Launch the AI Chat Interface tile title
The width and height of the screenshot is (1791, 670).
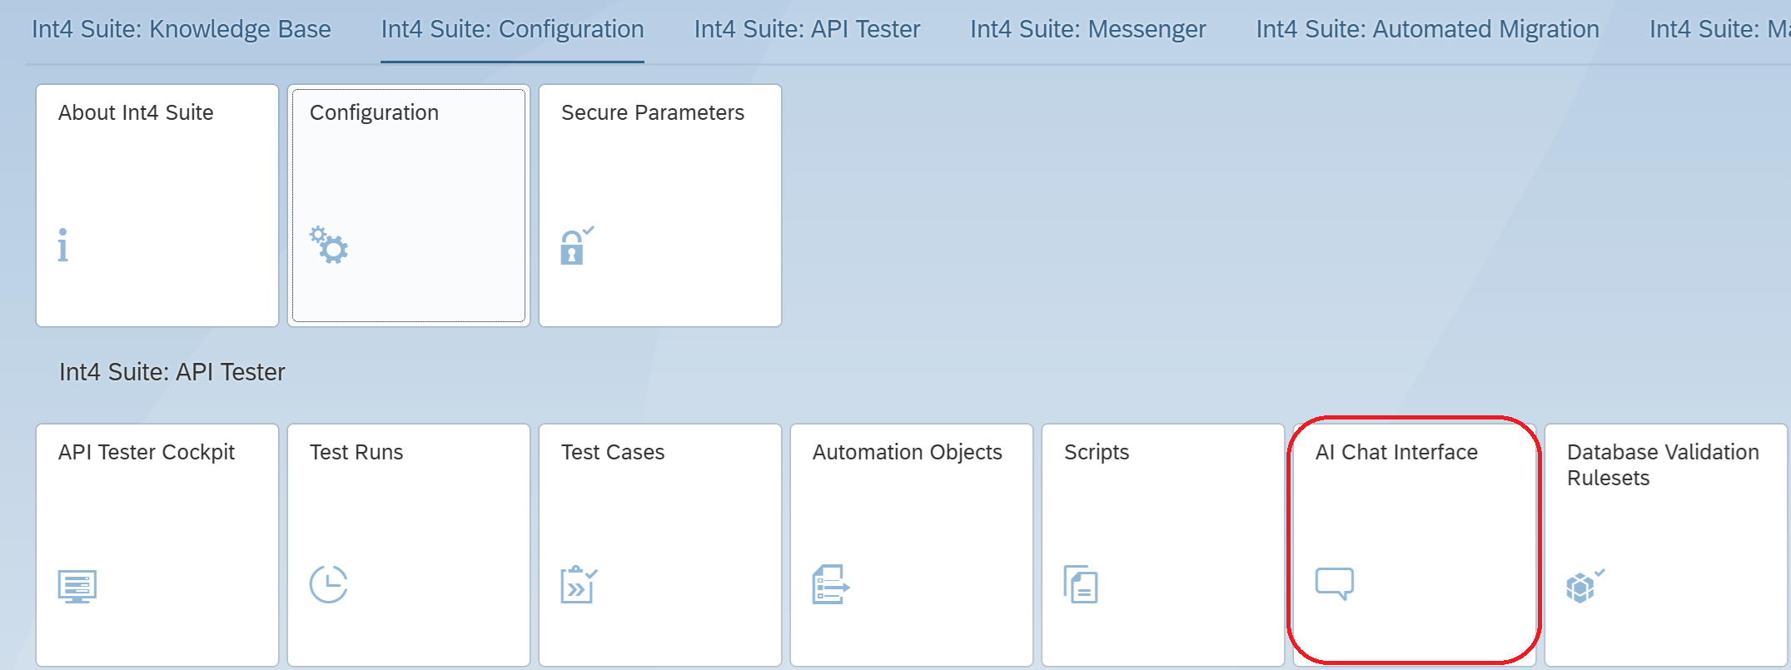point(1396,453)
